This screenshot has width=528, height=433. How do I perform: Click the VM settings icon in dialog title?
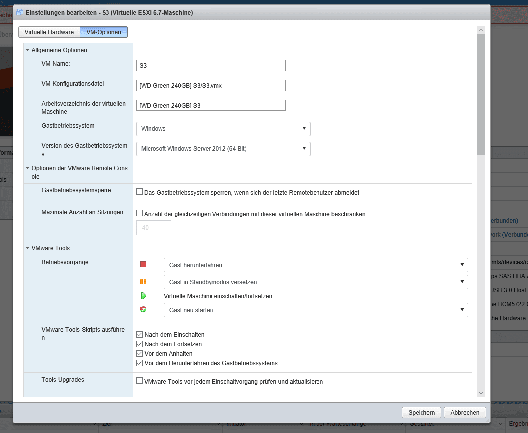19,12
